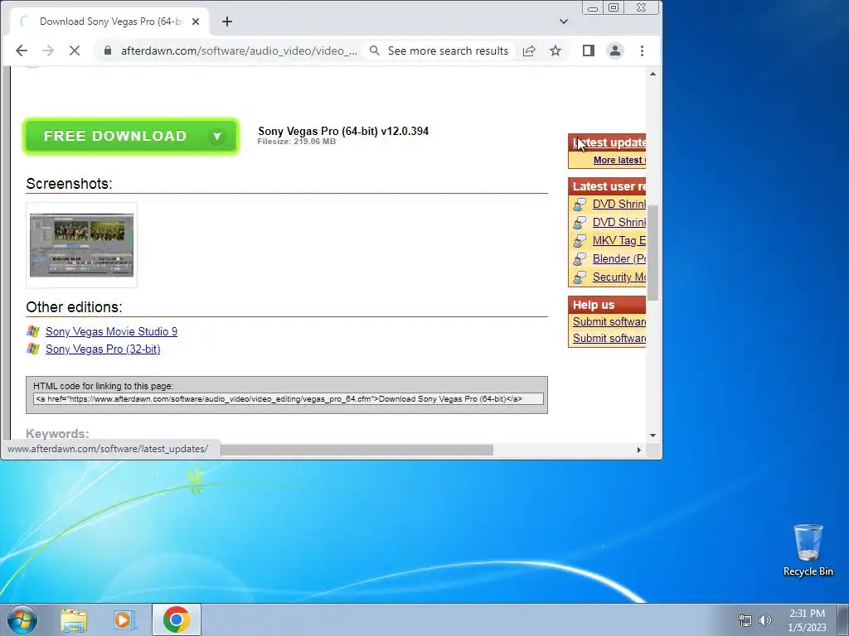Share this page using the share icon
This screenshot has width=849, height=636.
(x=529, y=51)
